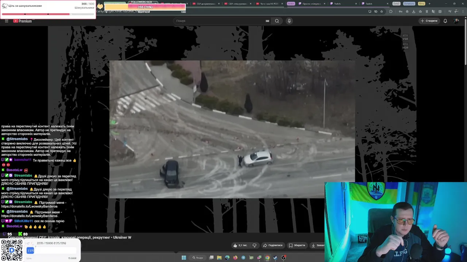Install app icon in browser address bar

click(x=370, y=11)
